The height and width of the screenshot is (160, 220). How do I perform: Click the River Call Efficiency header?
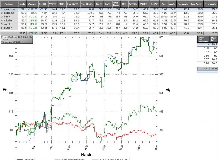point(203,39)
